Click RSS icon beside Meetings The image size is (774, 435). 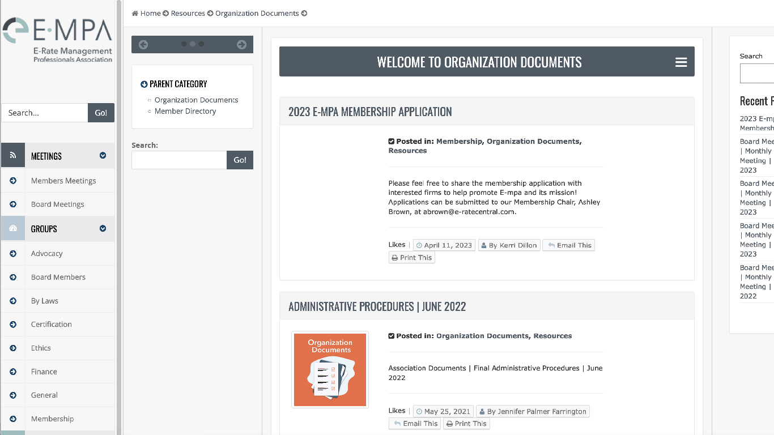pos(13,155)
